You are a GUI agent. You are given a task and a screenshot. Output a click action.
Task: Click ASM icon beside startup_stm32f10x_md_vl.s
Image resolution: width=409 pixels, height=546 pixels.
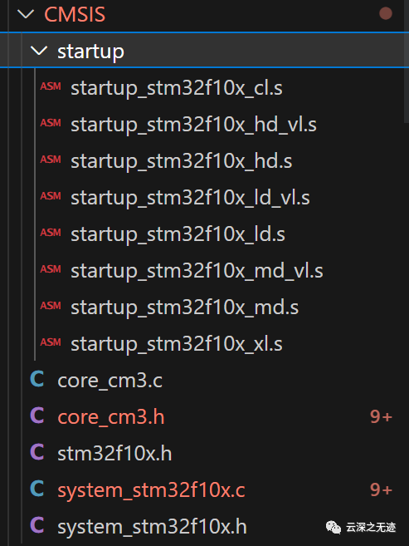51,269
